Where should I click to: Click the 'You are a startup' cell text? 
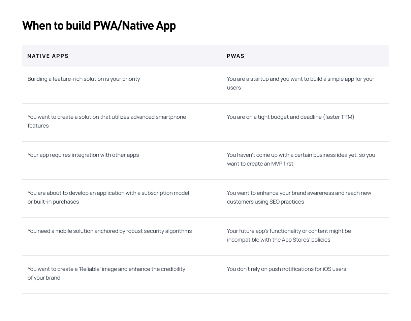click(x=301, y=83)
